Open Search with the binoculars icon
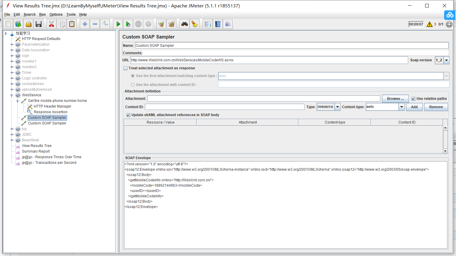Viewport: 456px width, 256px height. click(185, 24)
